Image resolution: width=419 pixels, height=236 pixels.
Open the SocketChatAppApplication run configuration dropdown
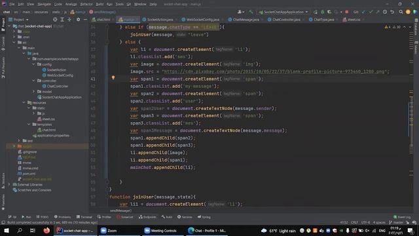(283, 12)
